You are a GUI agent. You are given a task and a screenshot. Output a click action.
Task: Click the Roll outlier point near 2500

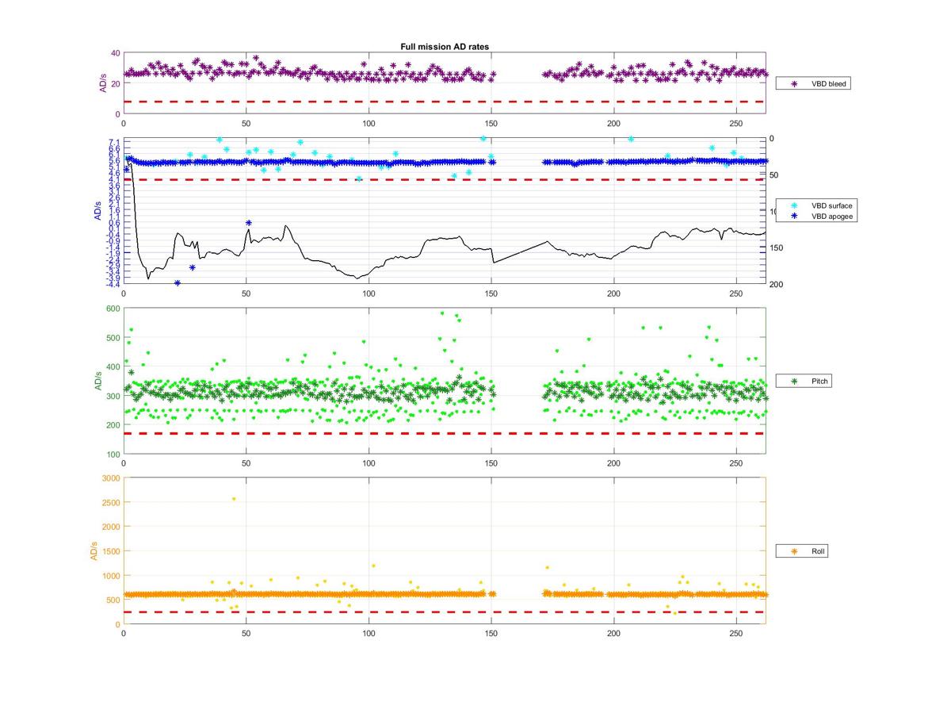coord(234,499)
